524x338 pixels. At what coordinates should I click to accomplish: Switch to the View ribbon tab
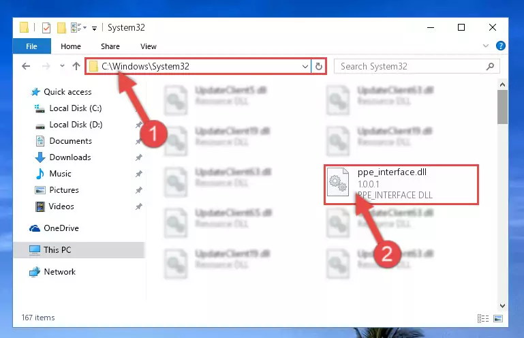[149, 46]
